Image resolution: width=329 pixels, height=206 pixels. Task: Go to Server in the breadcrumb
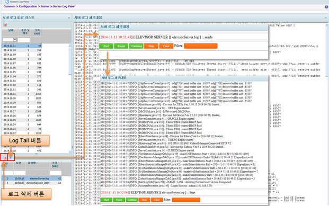[x=45, y=6]
